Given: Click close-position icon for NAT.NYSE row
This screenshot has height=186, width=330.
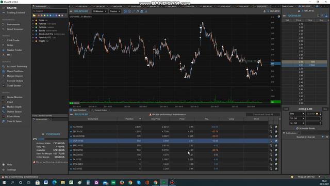Looking at the screenshot, I should (x=276, y=127).
